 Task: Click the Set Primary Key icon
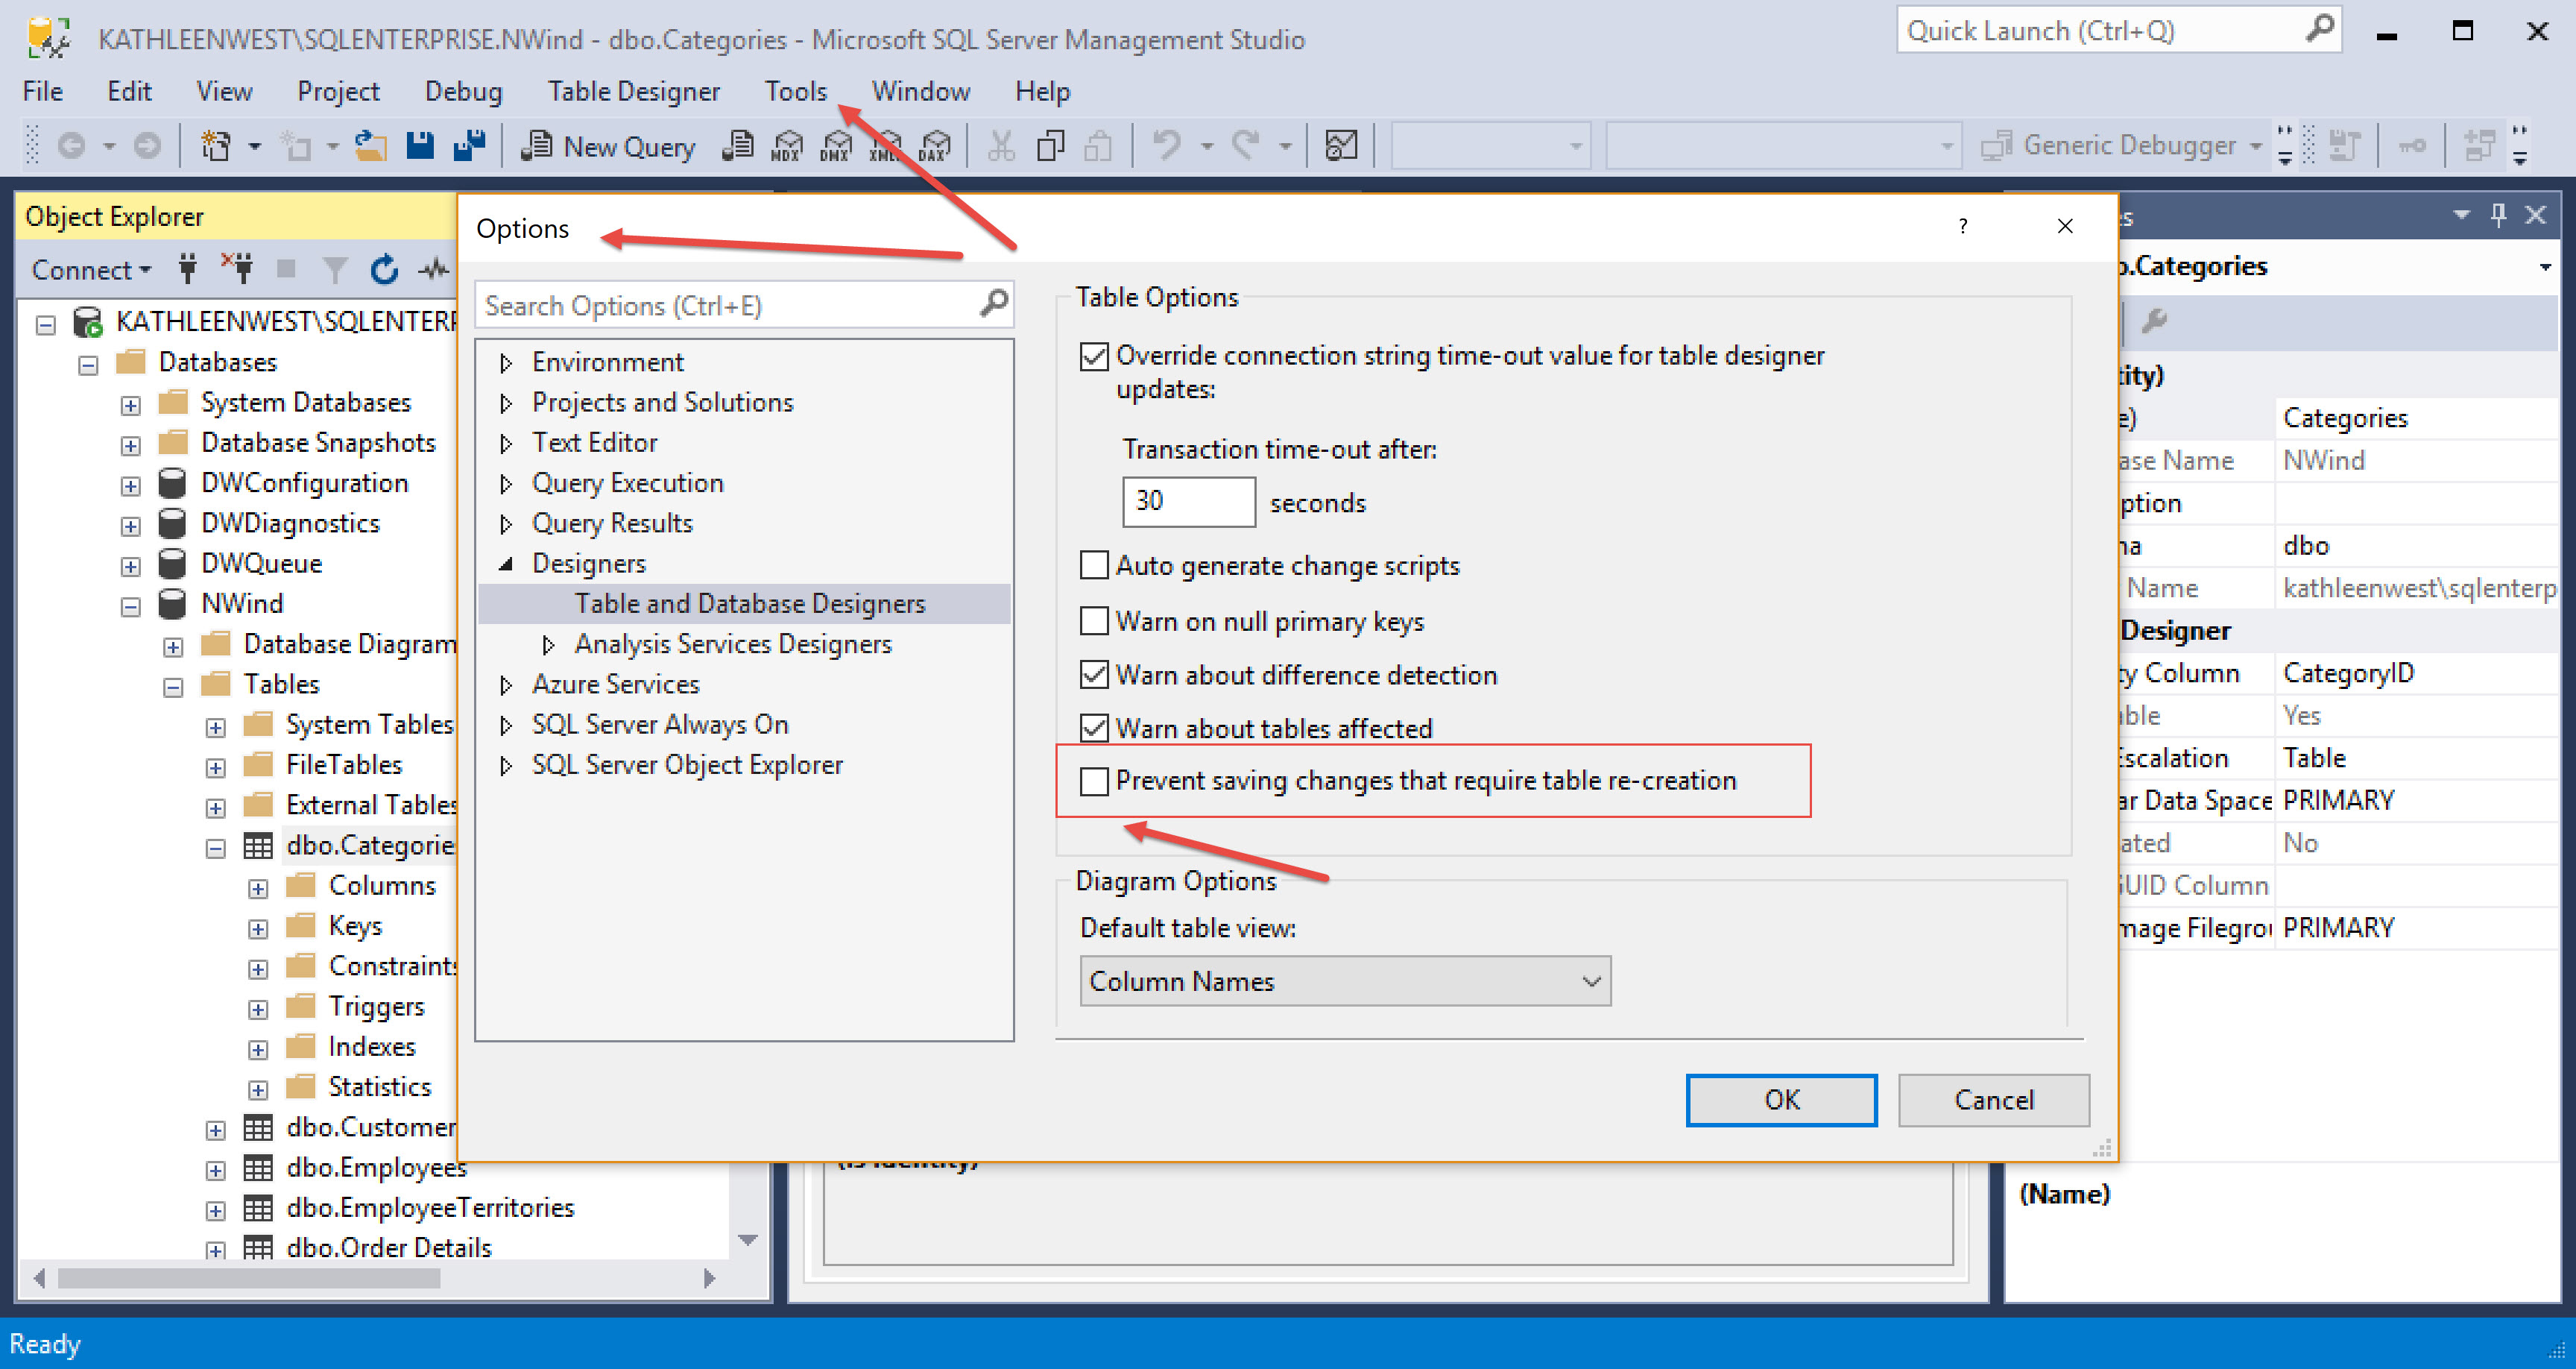pos(2412,146)
